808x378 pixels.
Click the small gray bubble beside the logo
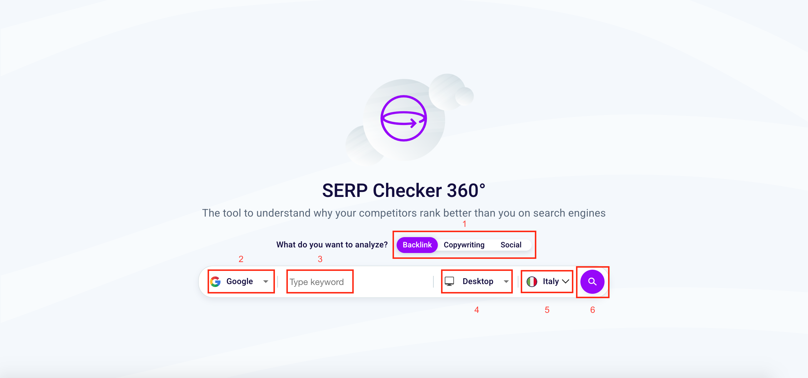pos(465,96)
